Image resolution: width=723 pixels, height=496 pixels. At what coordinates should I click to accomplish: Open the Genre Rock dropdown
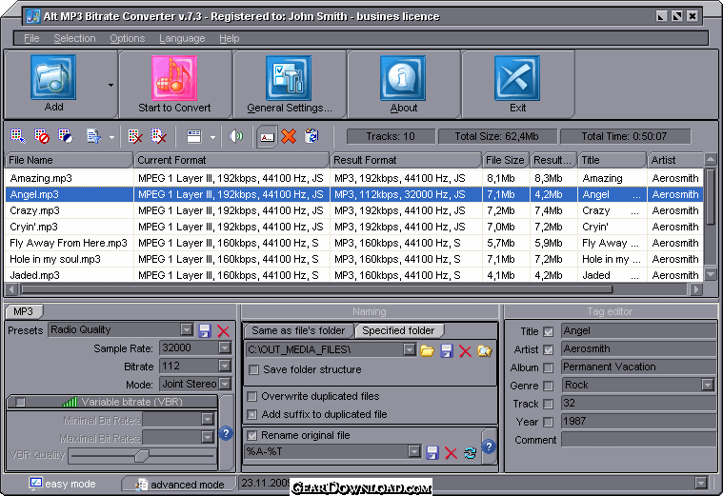click(708, 385)
